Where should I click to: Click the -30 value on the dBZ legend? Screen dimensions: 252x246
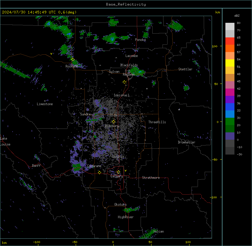click(x=239, y=154)
